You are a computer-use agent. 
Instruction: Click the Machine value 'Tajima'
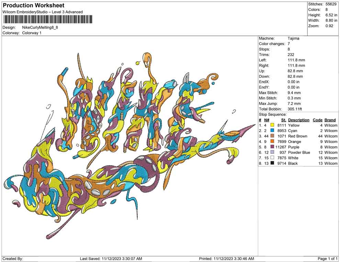293,39
